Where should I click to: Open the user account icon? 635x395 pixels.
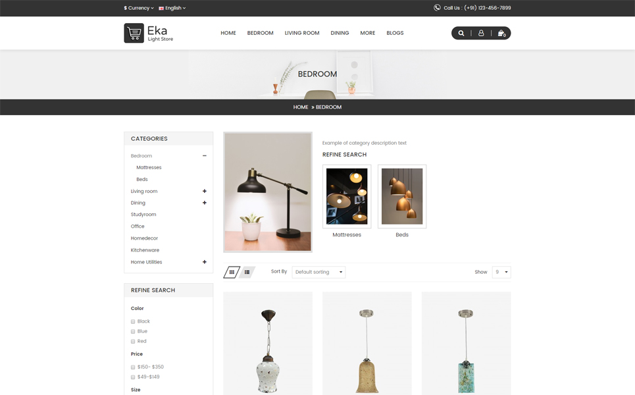[481, 33]
